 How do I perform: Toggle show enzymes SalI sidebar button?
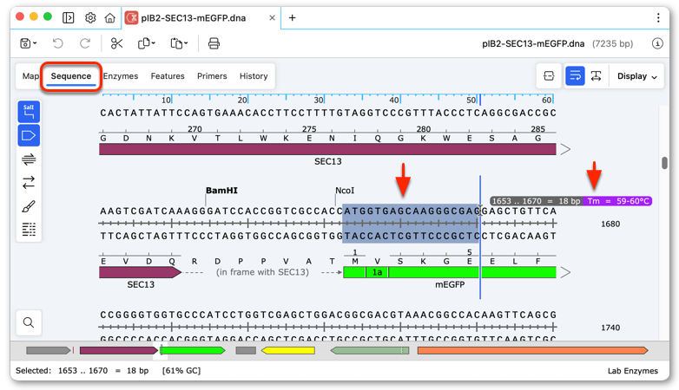pyautogui.click(x=29, y=112)
